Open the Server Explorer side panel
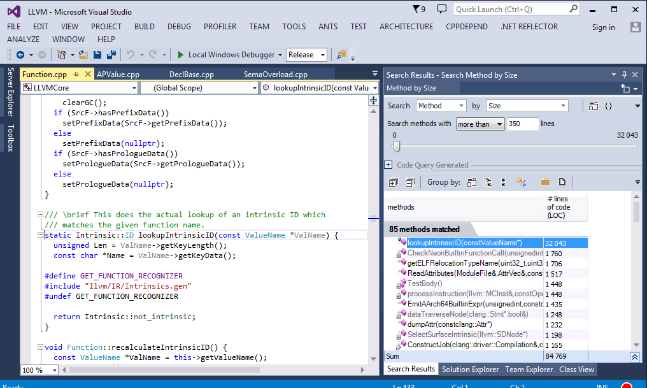The height and width of the screenshot is (388, 647). 11,92
